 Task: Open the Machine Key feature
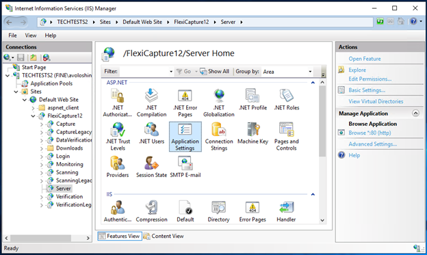pos(253,133)
